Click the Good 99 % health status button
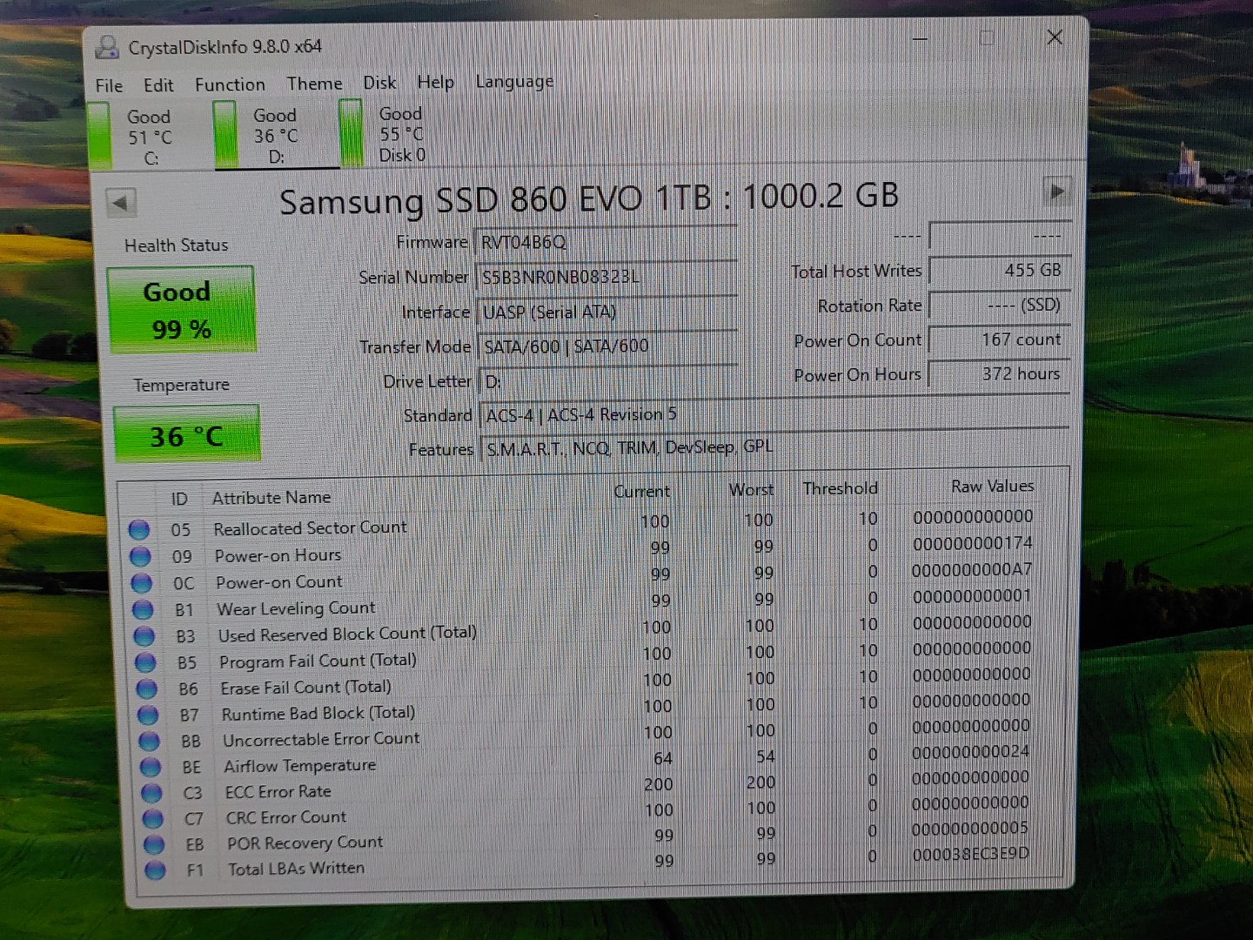 pos(181,310)
